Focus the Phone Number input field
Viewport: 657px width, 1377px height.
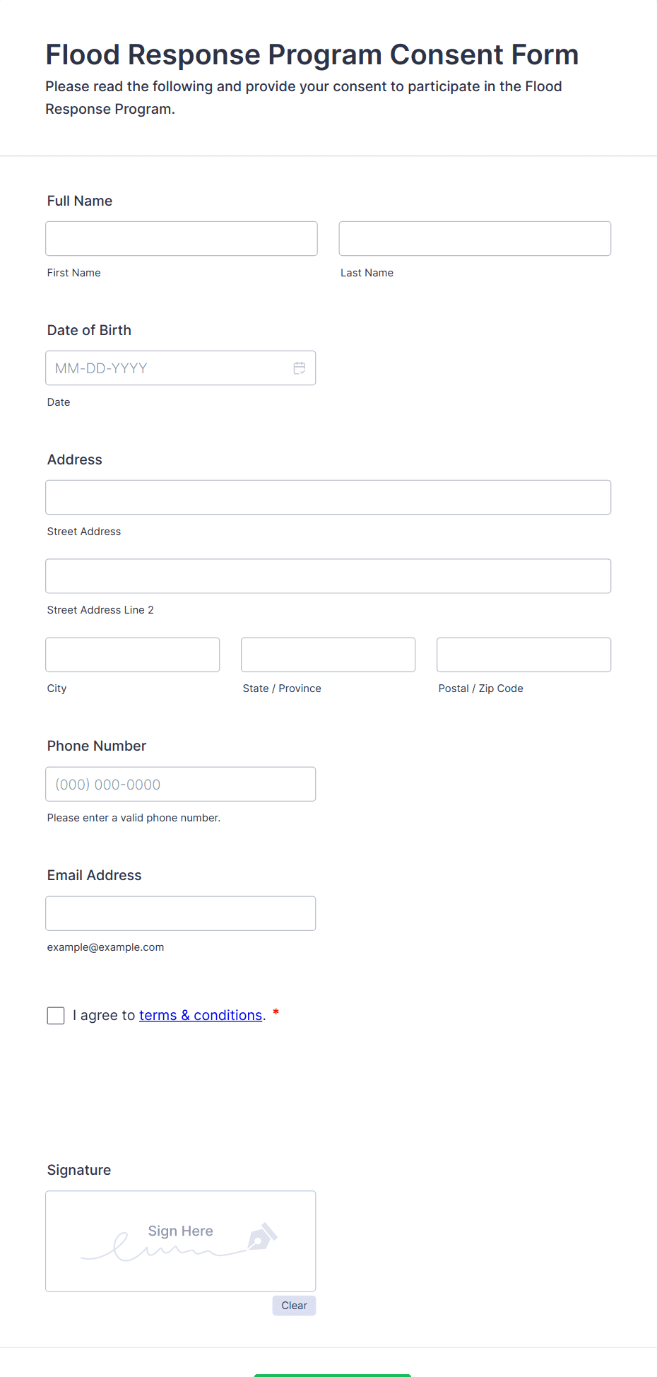pos(181,784)
